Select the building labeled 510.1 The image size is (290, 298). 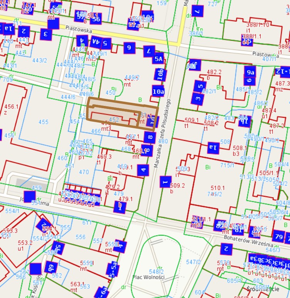tap(217, 188)
